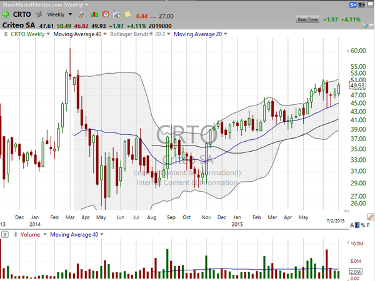Click the Moving Average 20 label text
This screenshot has height=281, width=375.
coord(197,34)
